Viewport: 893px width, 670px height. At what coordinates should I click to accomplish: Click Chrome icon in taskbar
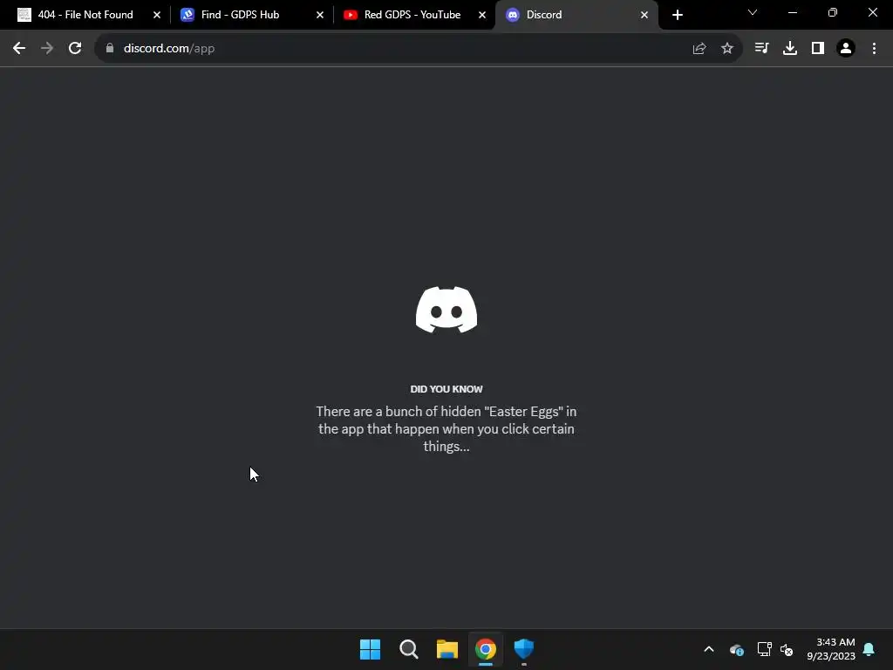coord(486,649)
